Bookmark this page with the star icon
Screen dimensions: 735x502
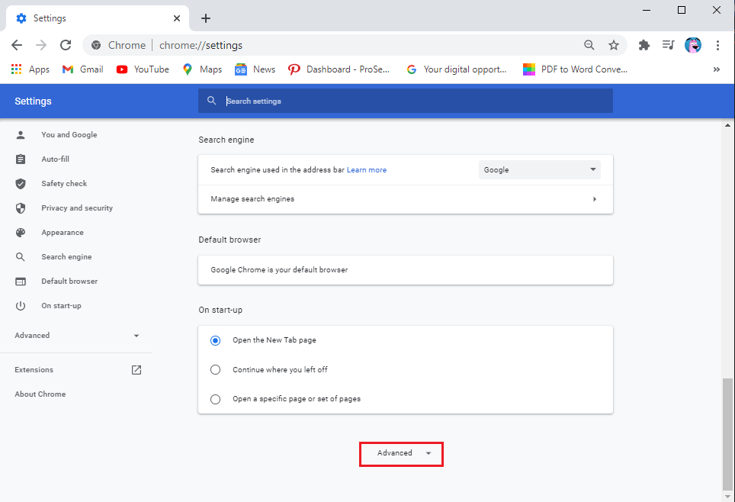click(614, 45)
